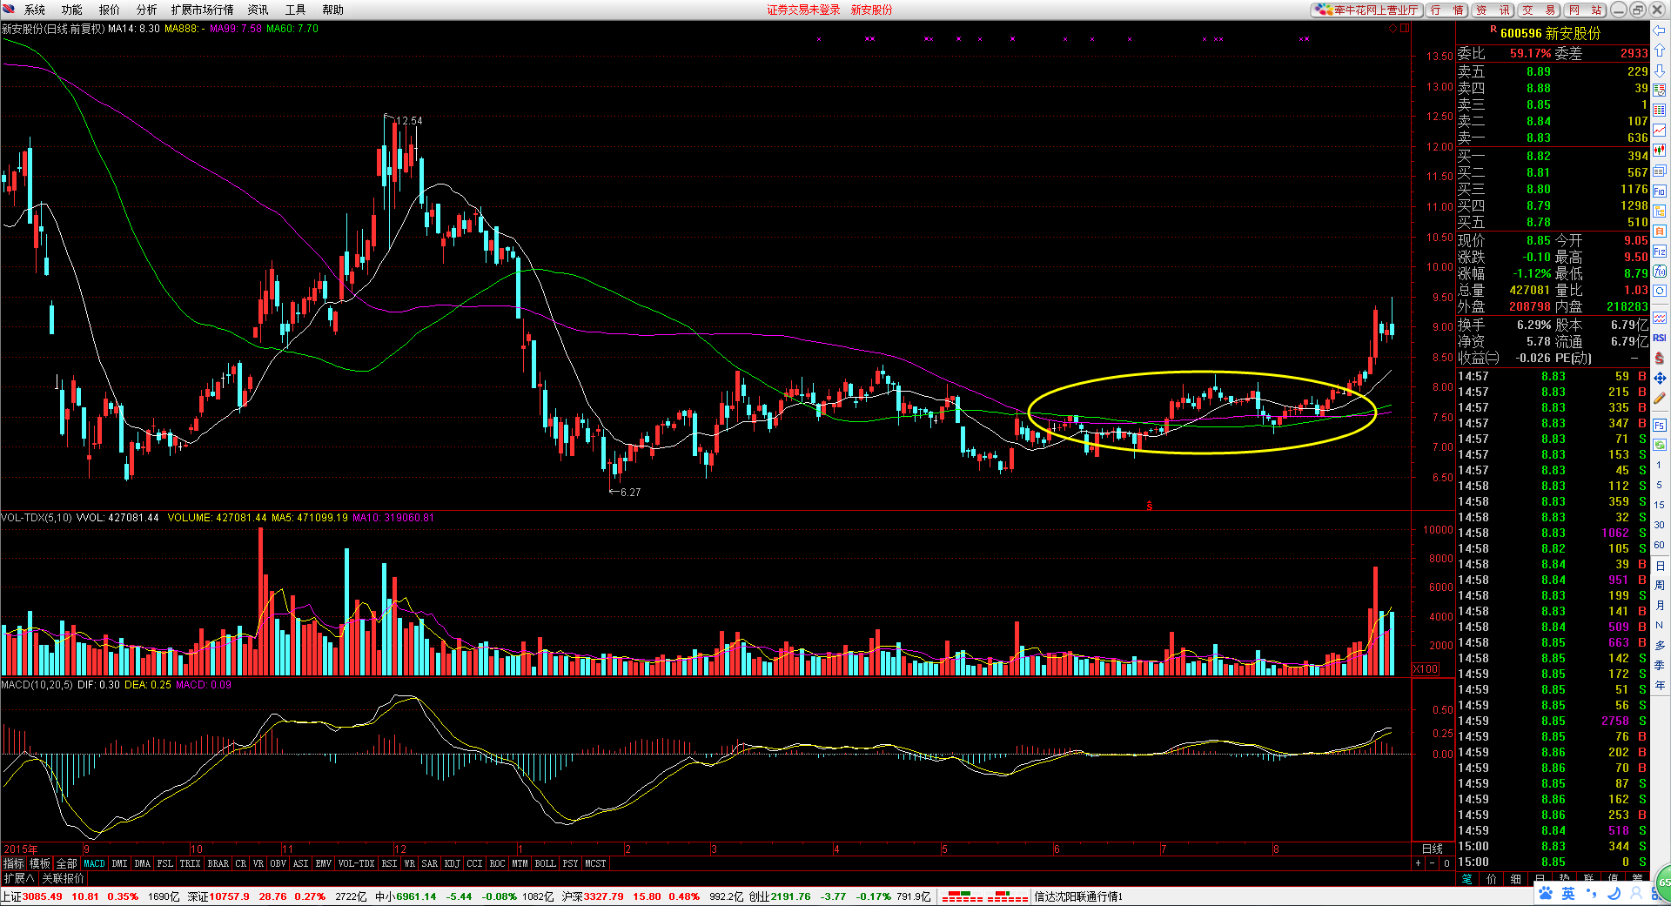Screen dimensions: 1671x906
Task: Click 证券交易未登录 link in title
Action: (803, 10)
